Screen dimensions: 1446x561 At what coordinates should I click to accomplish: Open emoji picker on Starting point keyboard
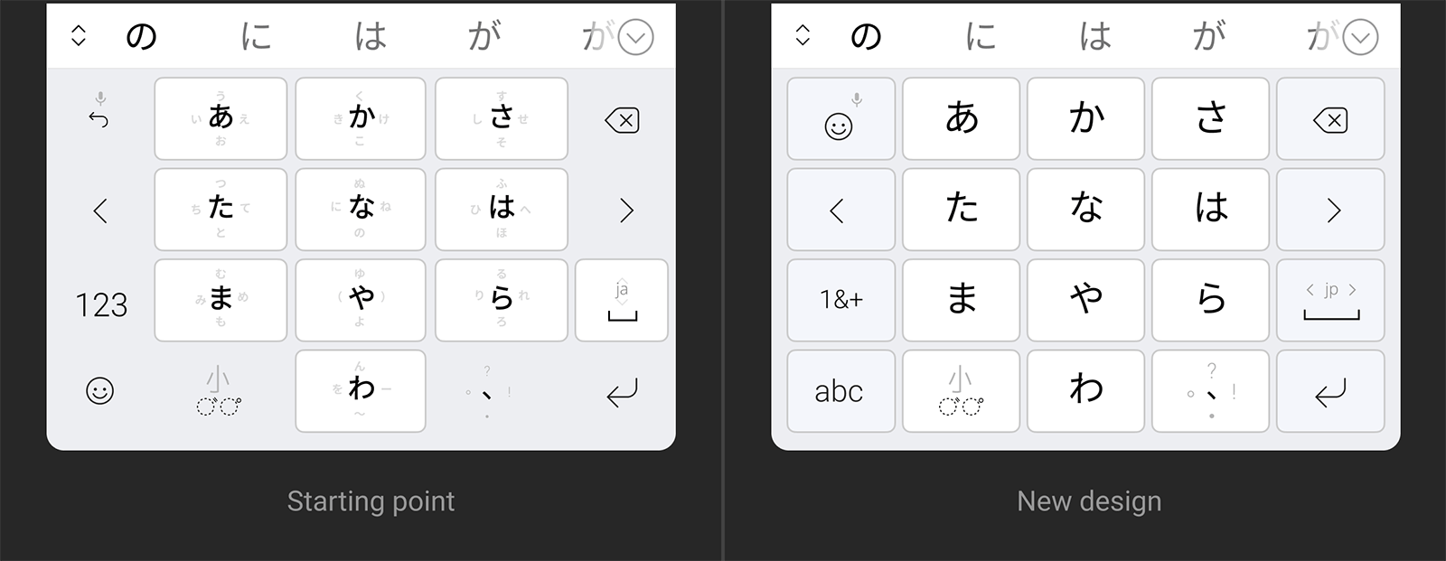pos(99,390)
